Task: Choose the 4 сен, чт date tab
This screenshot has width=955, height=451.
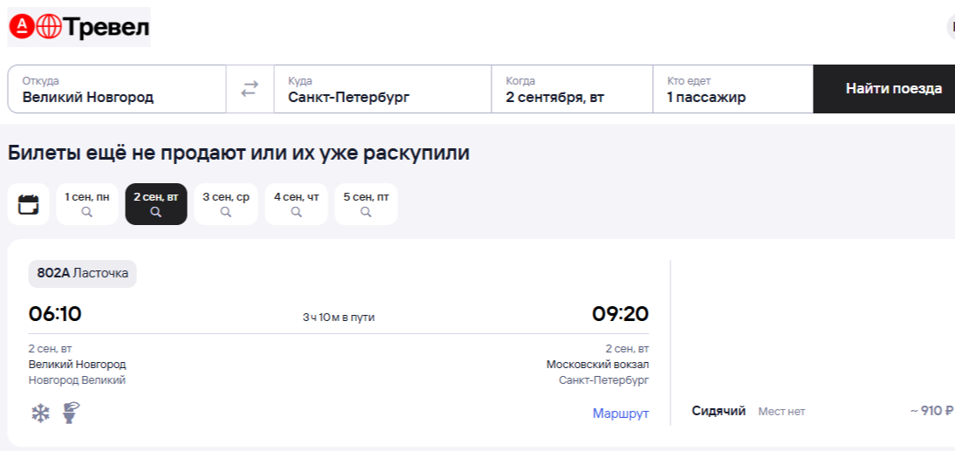Action: pyautogui.click(x=296, y=204)
